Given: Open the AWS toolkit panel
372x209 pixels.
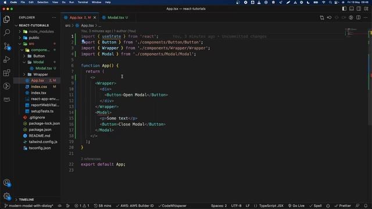Looking at the screenshot, I should (6, 99).
